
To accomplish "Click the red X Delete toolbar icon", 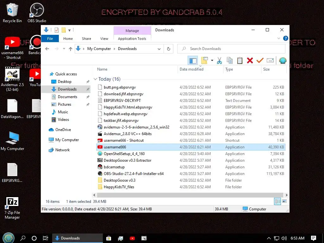I will tap(250, 60).
